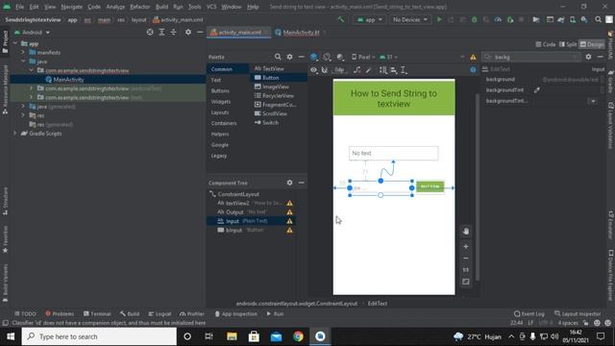Minimize the Palette panel
The height and width of the screenshot is (346, 615).
click(x=301, y=57)
